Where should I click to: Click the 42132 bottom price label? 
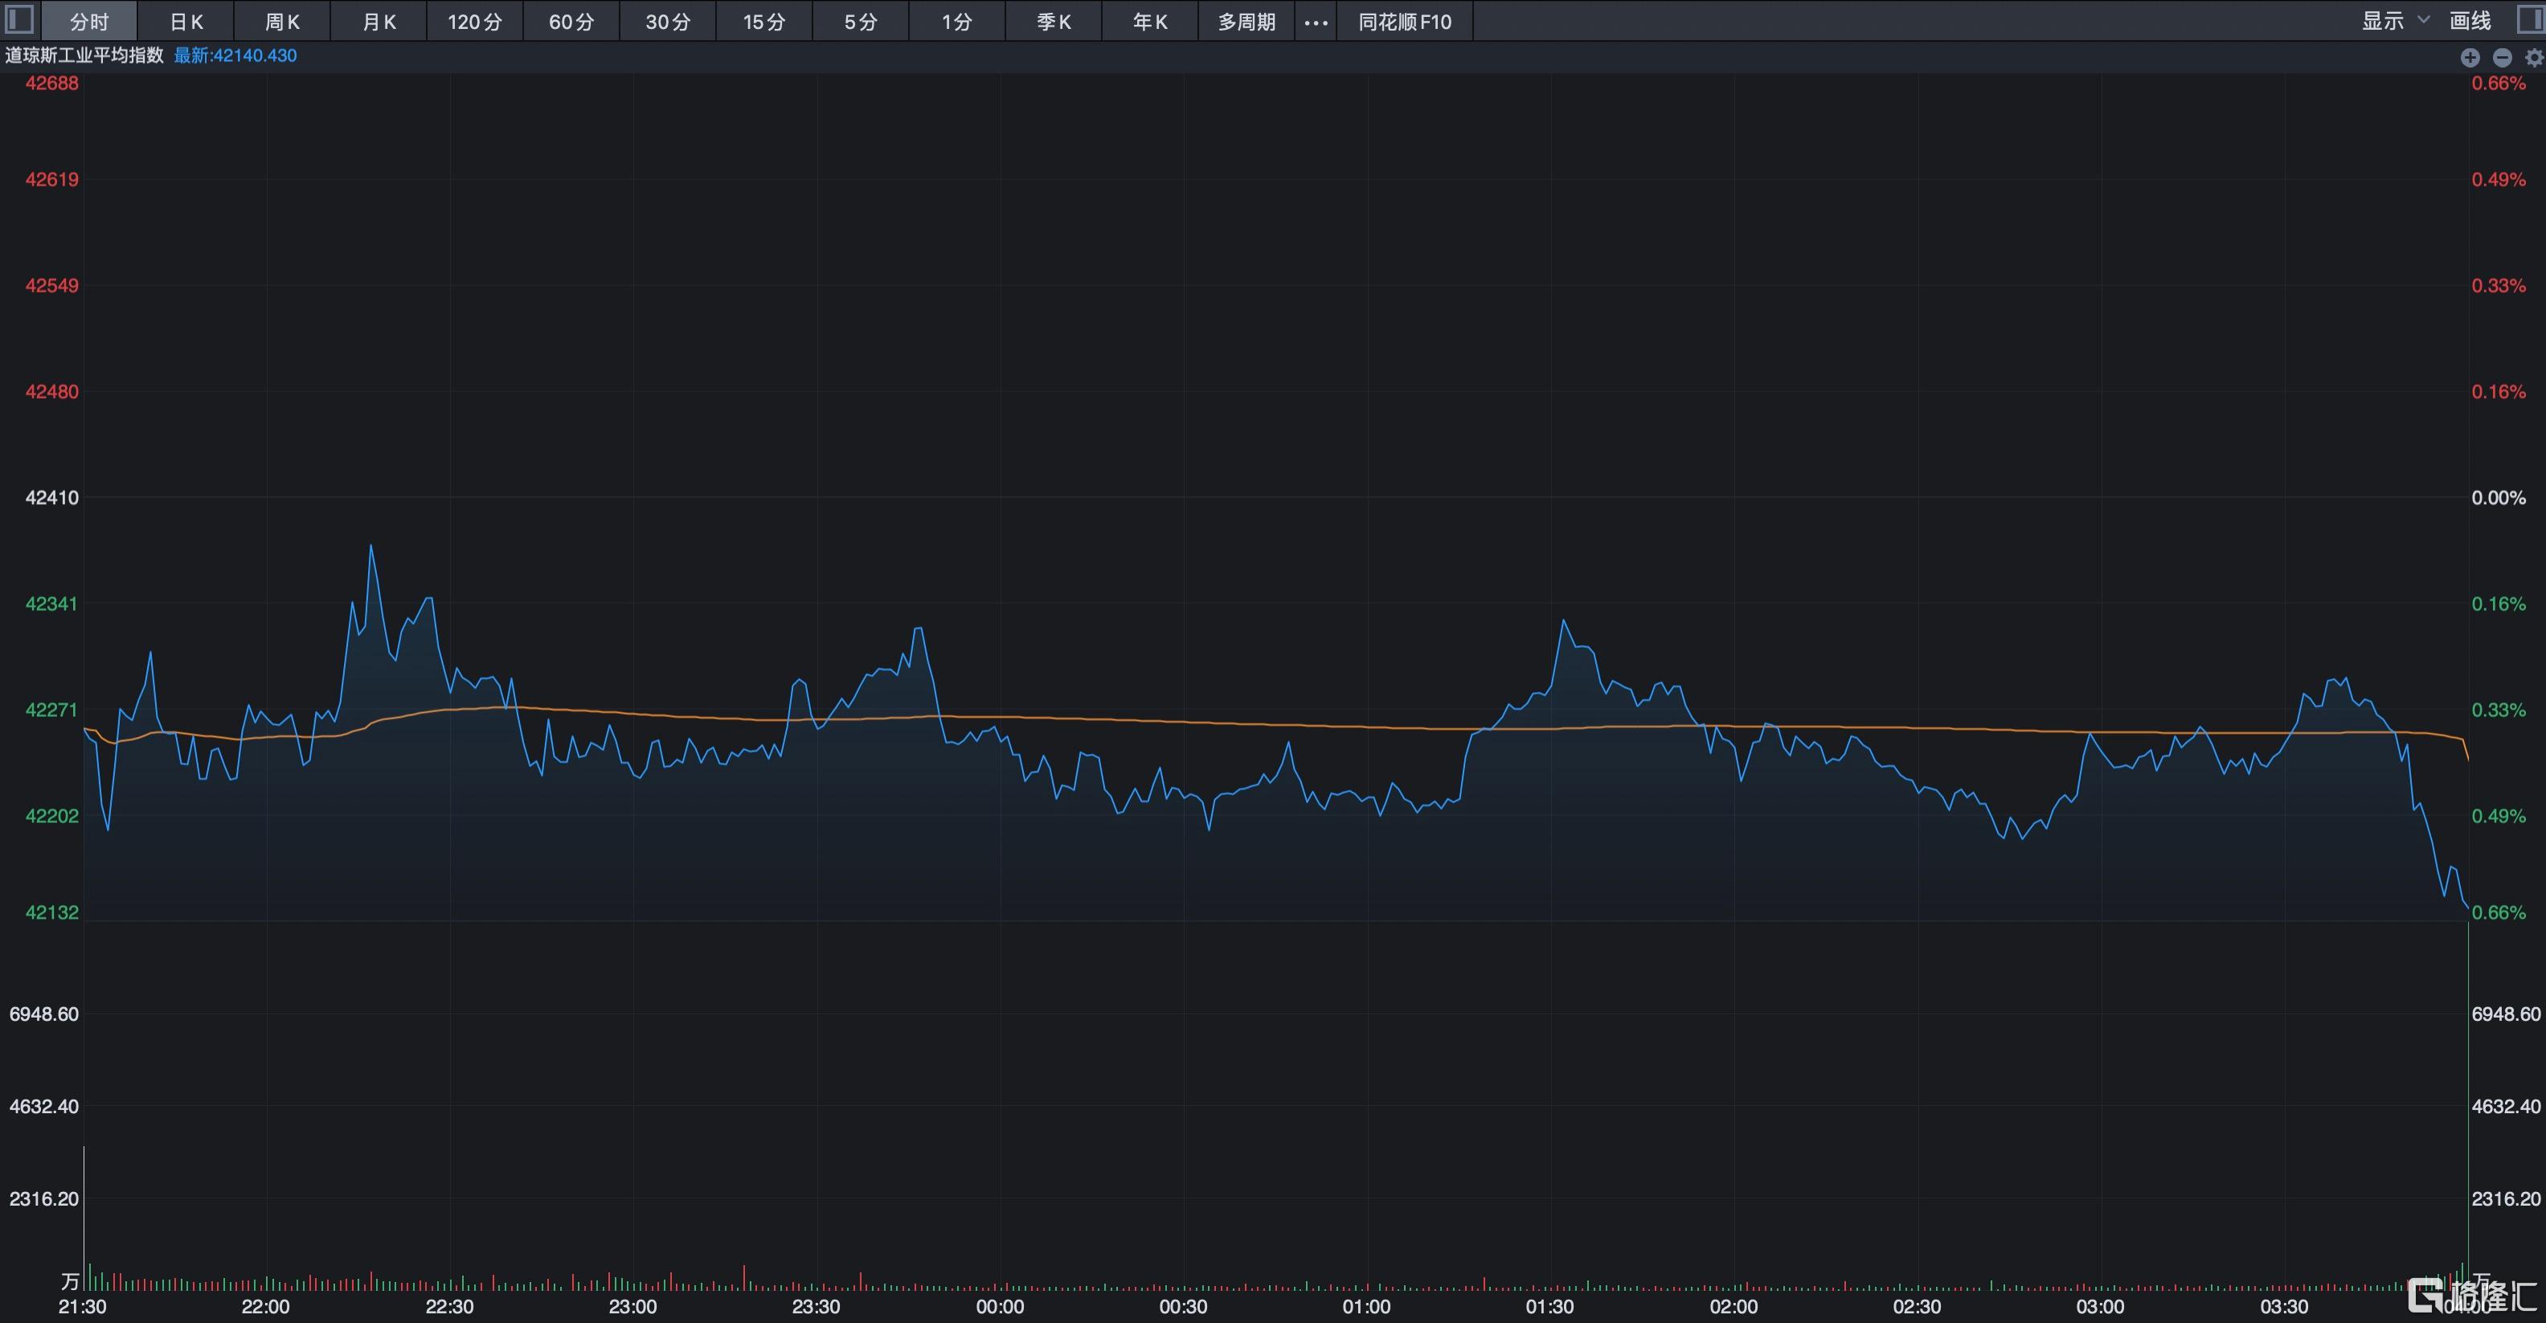click(51, 911)
